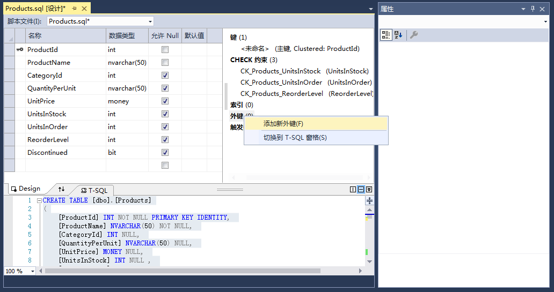This screenshot has height=292, width=554.
Task: Select CK_Products_UnitsInOrder constraint
Action: coord(306,83)
